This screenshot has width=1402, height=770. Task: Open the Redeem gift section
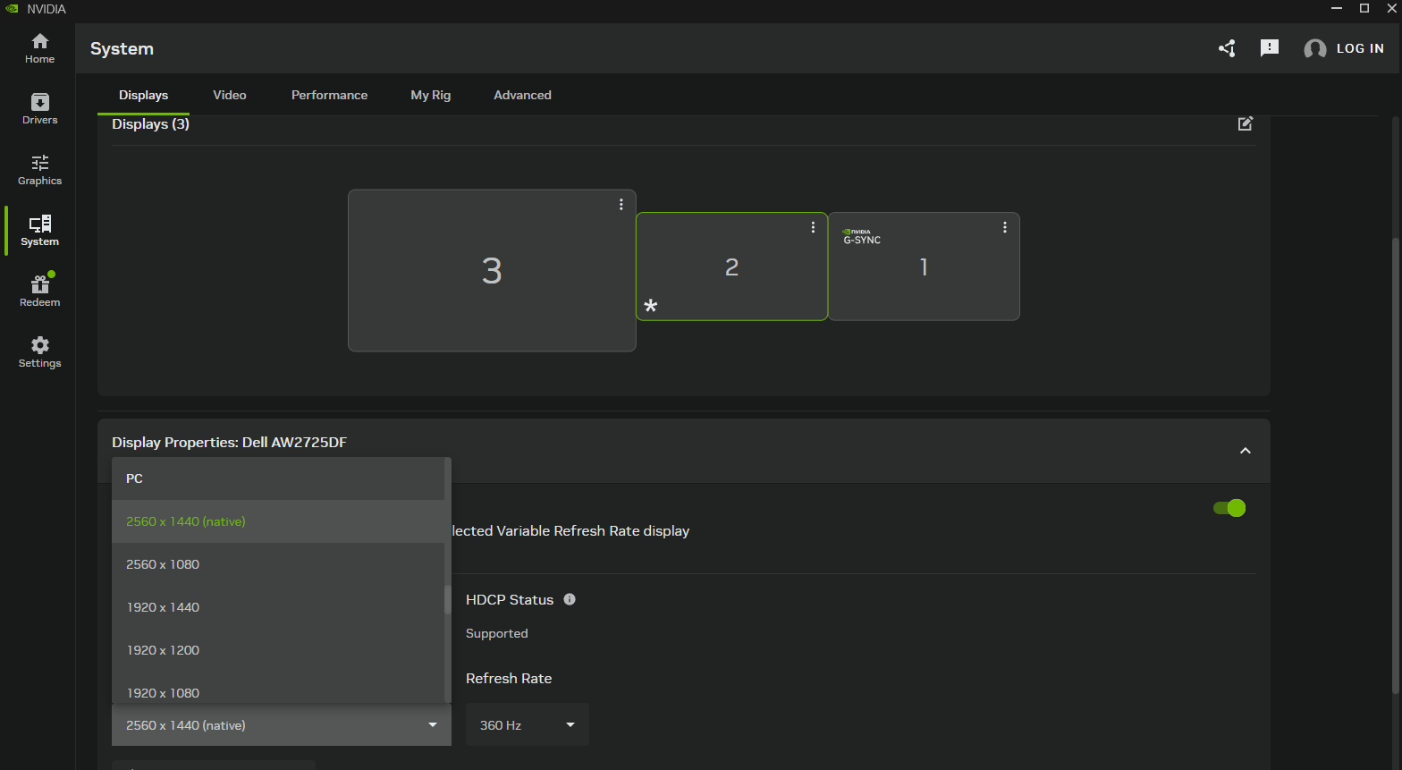click(x=39, y=292)
